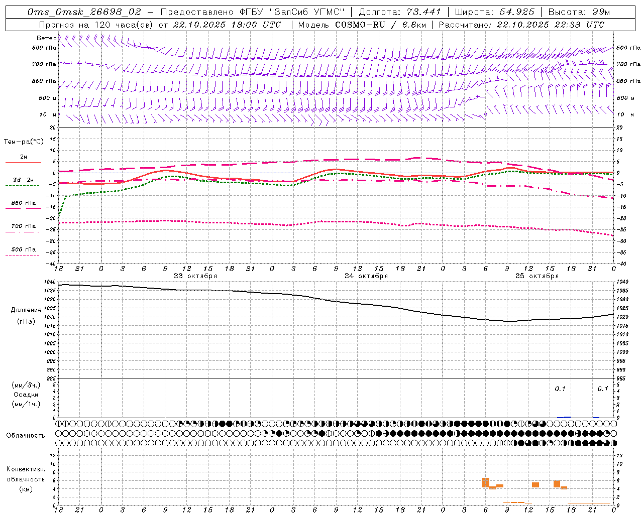The image size is (643, 514).
Task: Click the forecast start 22.10.2025 18:00 UTC
Action: (227, 25)
